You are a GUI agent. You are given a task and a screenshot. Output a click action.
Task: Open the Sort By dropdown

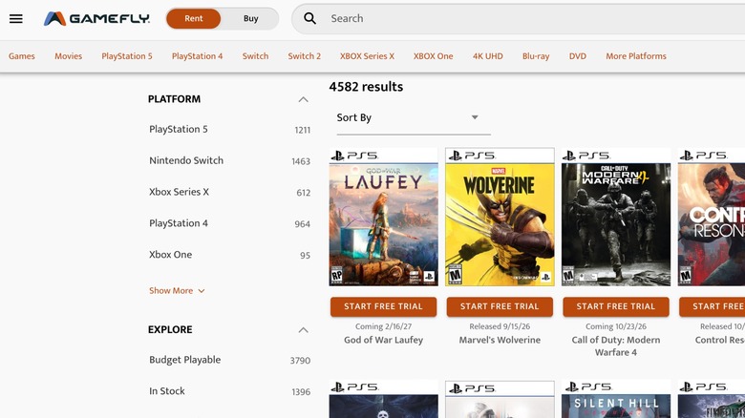point(414,117)
